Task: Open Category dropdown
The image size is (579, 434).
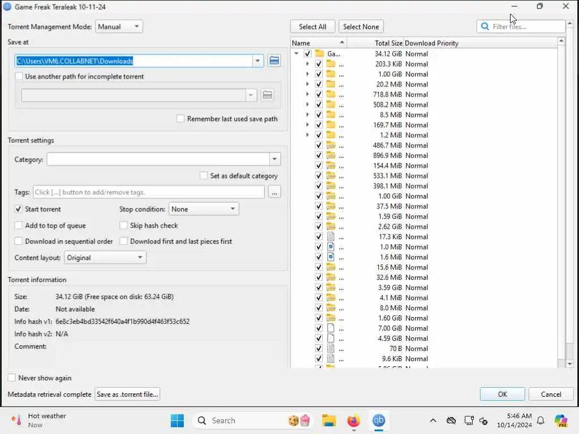Action: (274, 159)
